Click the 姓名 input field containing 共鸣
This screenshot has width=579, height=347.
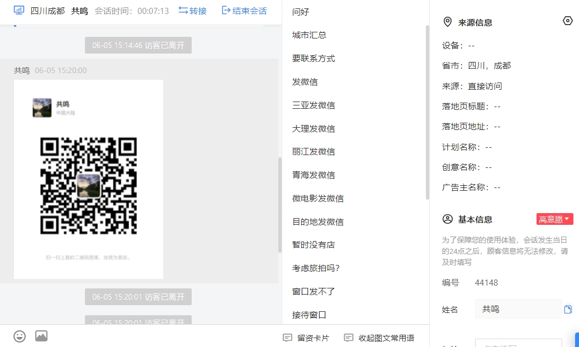pos(518,309)
